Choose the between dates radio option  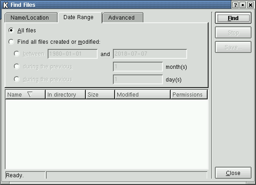coord(16,54)
